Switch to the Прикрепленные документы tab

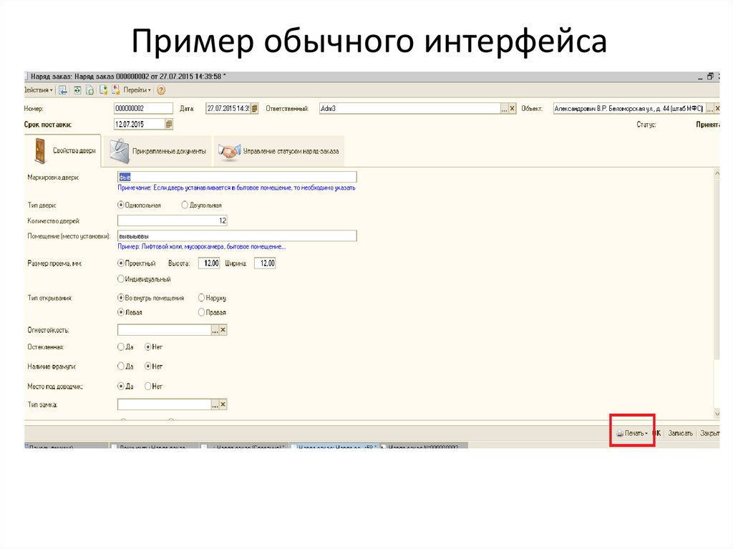157,151
